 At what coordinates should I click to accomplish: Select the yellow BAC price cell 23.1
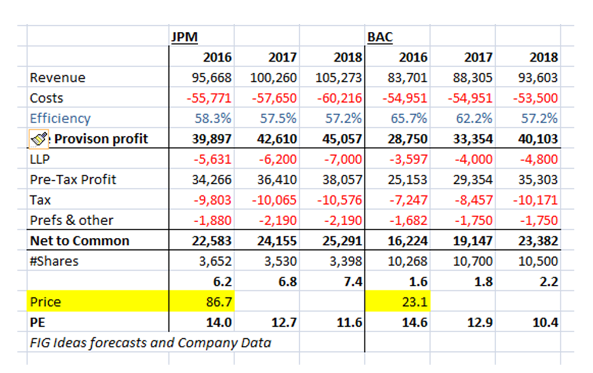tap(398, 301)
